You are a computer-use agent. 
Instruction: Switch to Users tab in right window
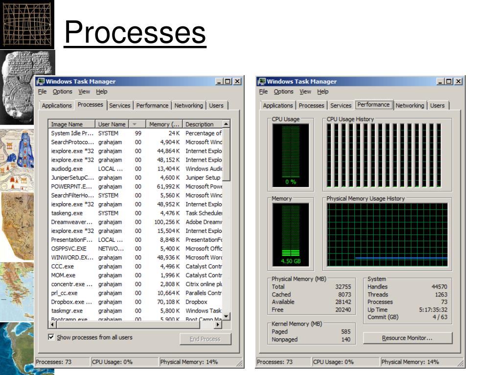437,105
